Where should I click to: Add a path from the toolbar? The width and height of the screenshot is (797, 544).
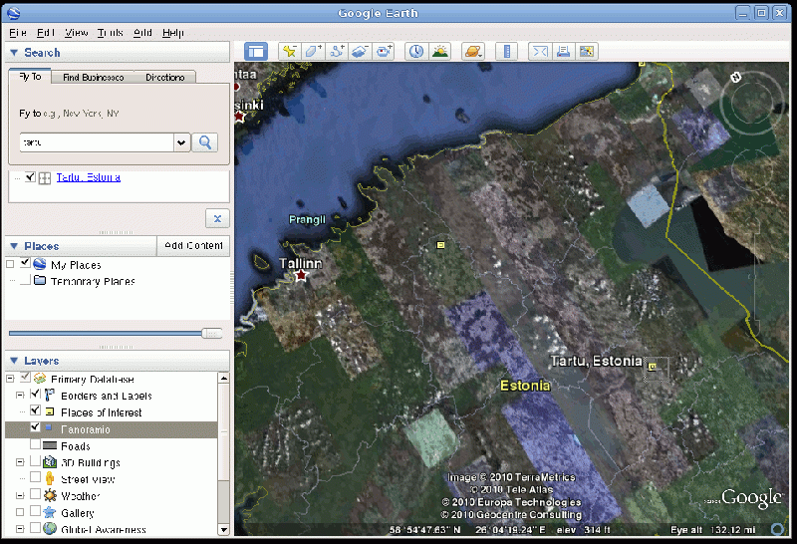coord(337,52)
